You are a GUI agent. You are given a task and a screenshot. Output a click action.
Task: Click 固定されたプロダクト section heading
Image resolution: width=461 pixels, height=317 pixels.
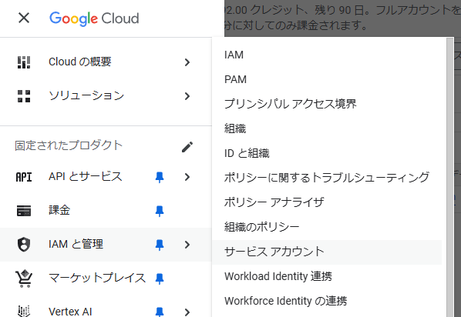(69, 145)
